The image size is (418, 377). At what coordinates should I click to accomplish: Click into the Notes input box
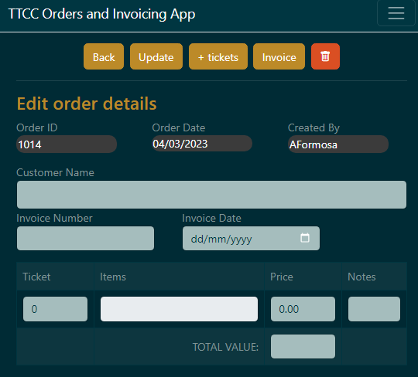pyautogui.click(x=374, y=309)
